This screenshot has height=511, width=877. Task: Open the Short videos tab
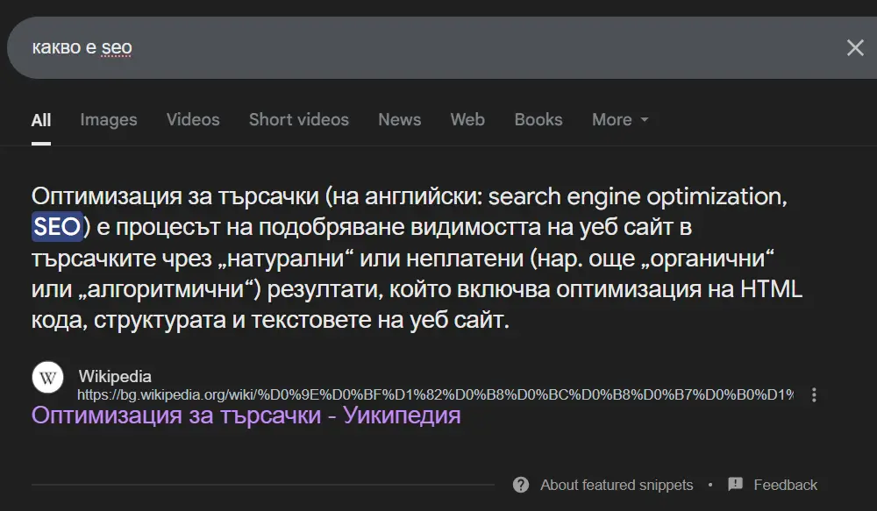[x=299, y=120]
